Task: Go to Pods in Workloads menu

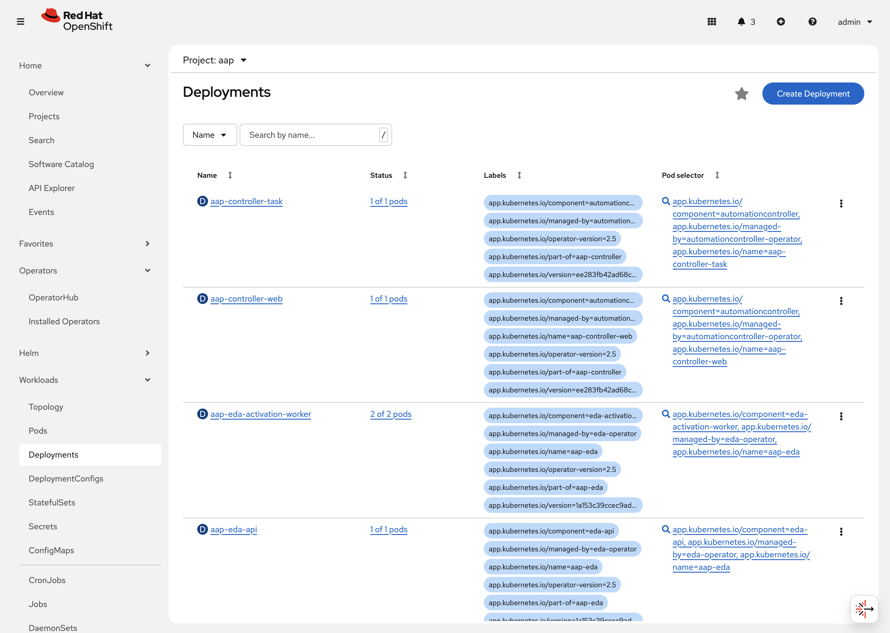Action: pyautogui.click(x=38, y=431)
